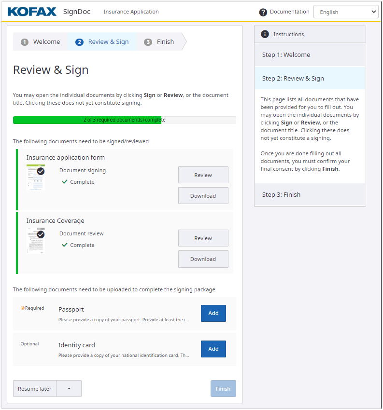Expand Step 3: Finish instructions section
Screen dimensions: 383x410
(310, 195)
